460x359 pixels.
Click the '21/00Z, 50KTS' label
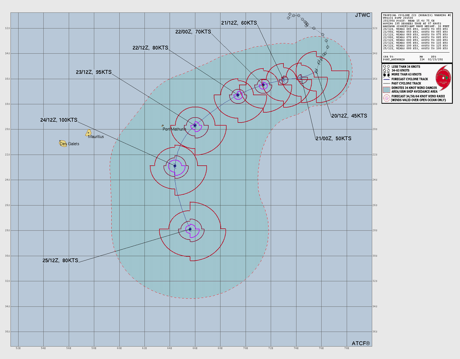[x=333, y=139]
